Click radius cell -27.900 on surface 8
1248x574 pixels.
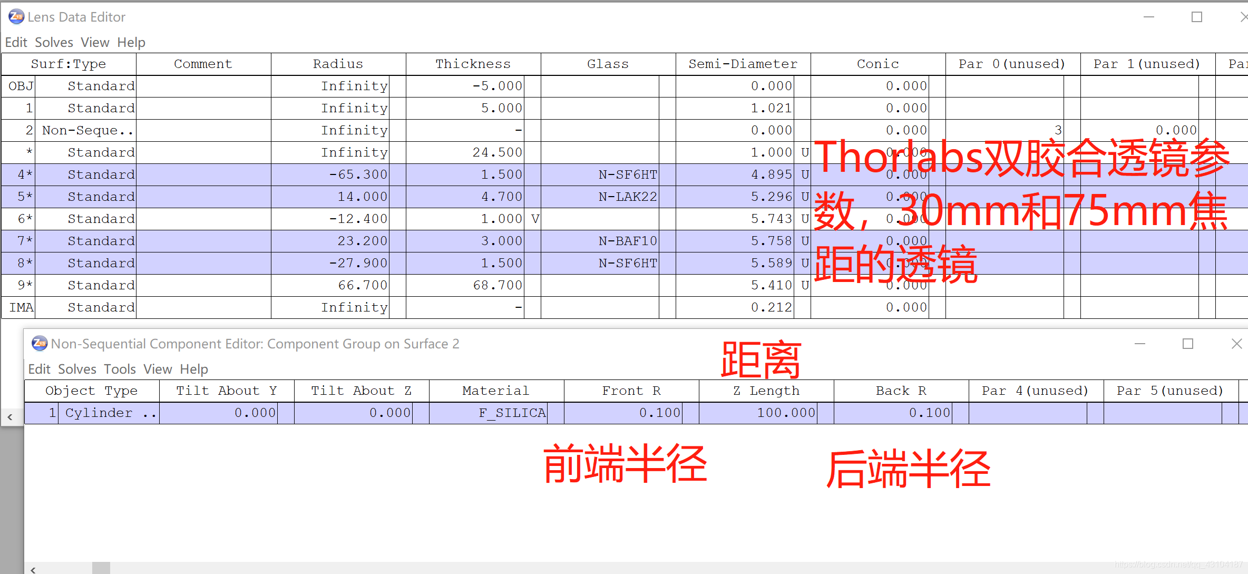330,263
